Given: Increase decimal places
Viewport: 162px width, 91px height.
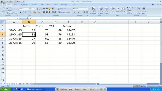Looking at the screenshot, I should 84,12.
